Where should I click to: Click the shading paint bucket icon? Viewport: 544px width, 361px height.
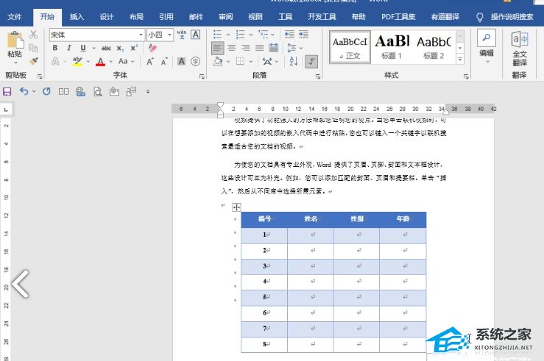tap(218, 62)
